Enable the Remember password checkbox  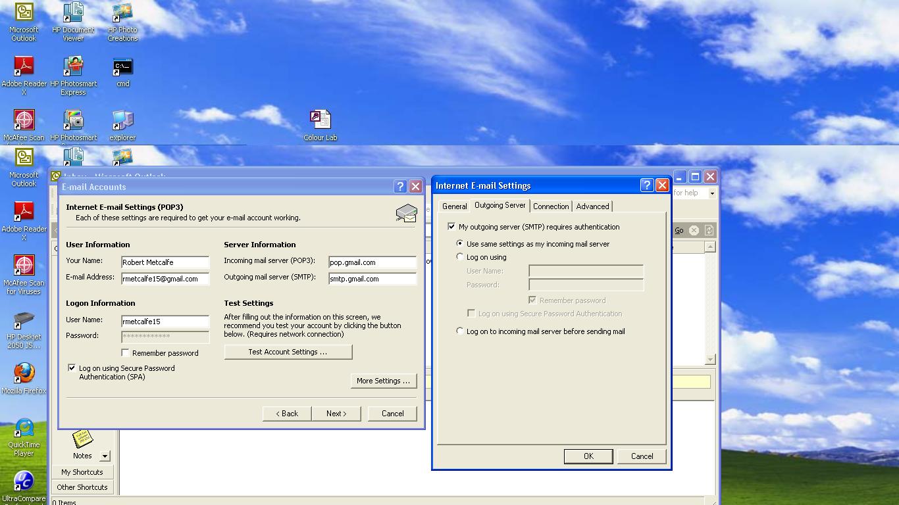[126, 353]
